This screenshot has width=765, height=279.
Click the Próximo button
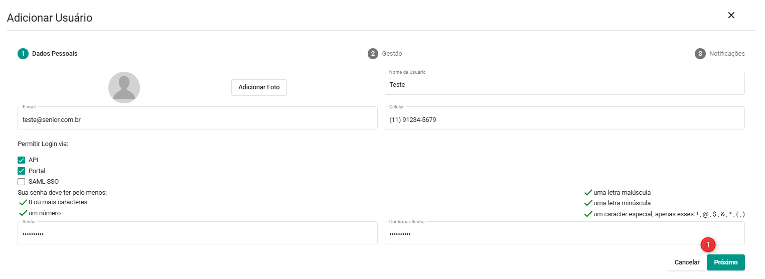tap(725, 262)
